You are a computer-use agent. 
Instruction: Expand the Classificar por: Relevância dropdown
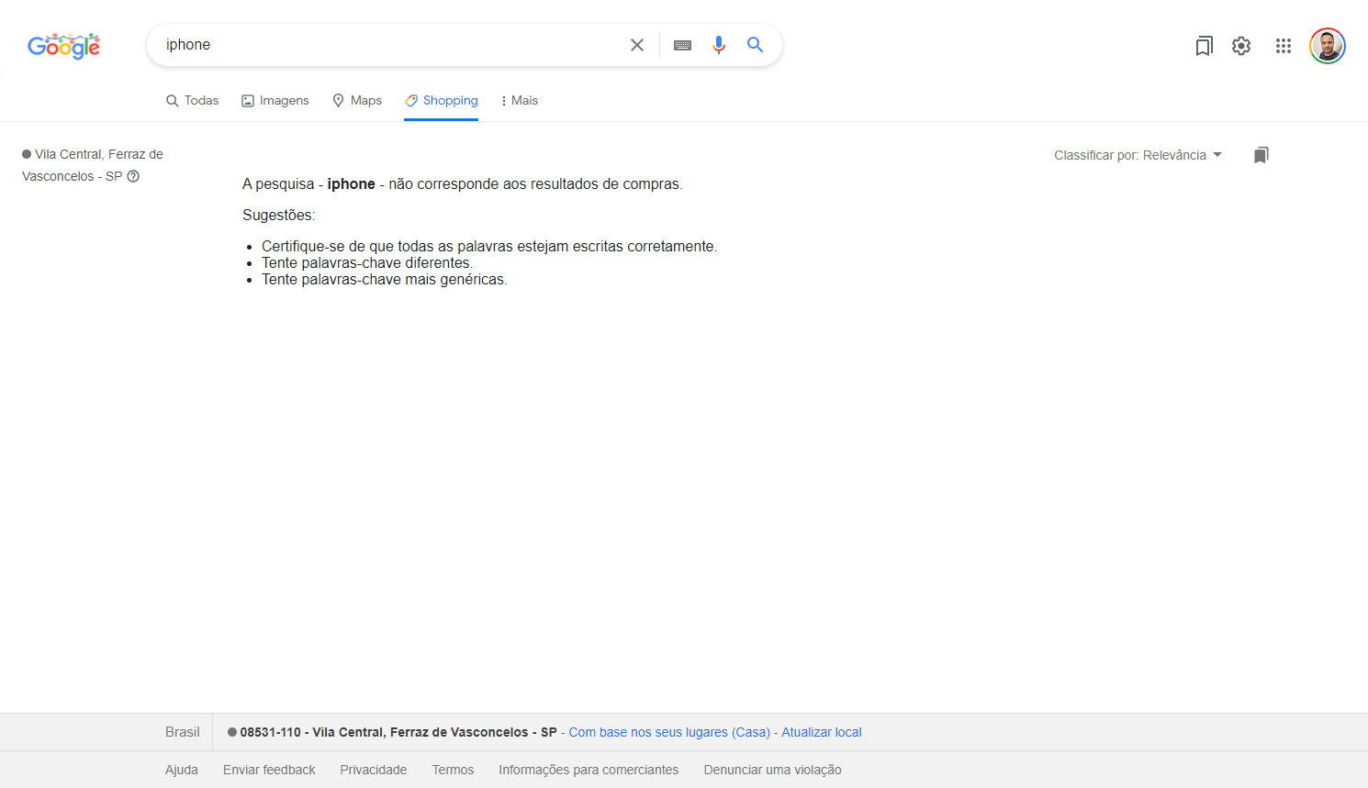click(x=1138, y=155)
